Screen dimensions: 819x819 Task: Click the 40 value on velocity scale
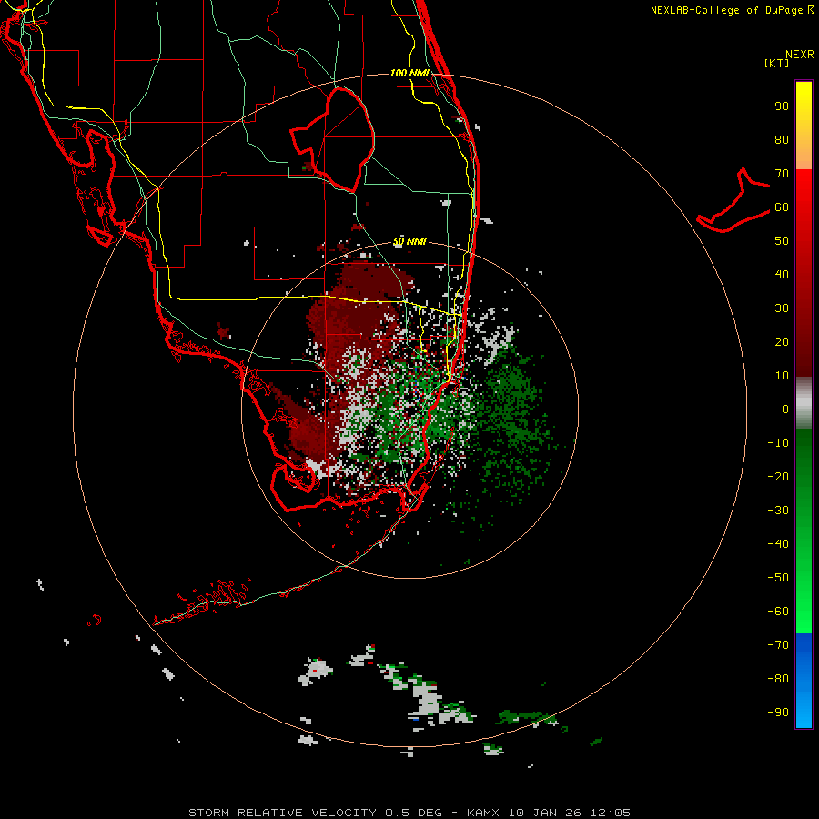tap(782, 274)
